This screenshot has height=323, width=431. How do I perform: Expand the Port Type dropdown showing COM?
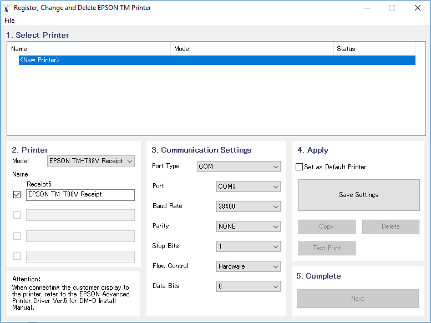[x=239, y=166]
